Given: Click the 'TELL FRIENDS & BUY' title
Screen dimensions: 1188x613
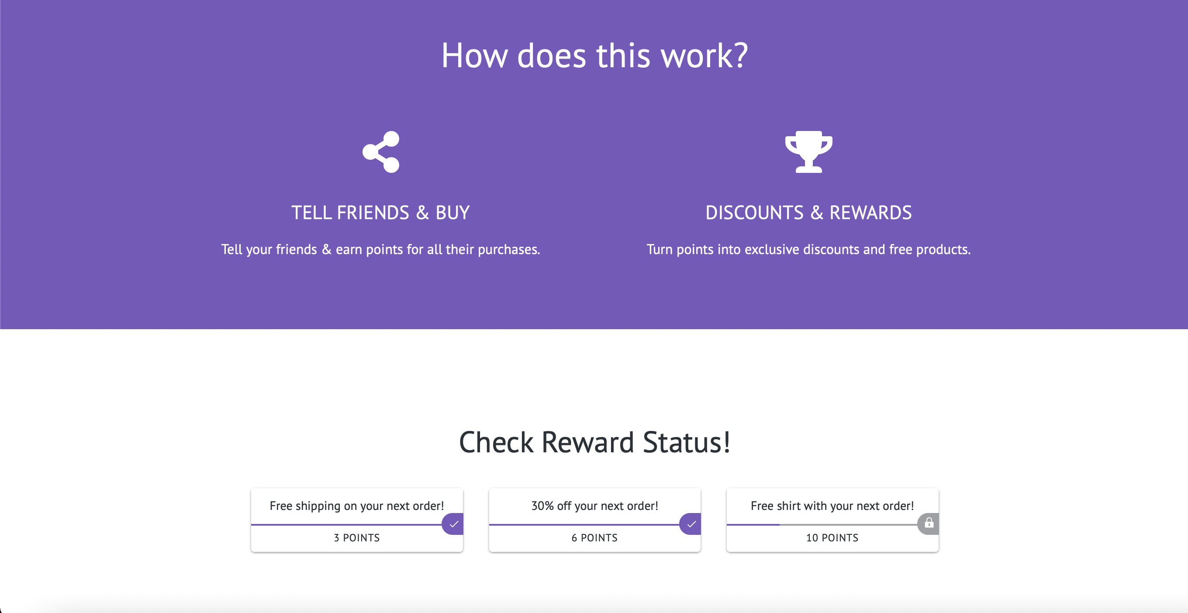Looking at the screenshot, I should [380, 213].
